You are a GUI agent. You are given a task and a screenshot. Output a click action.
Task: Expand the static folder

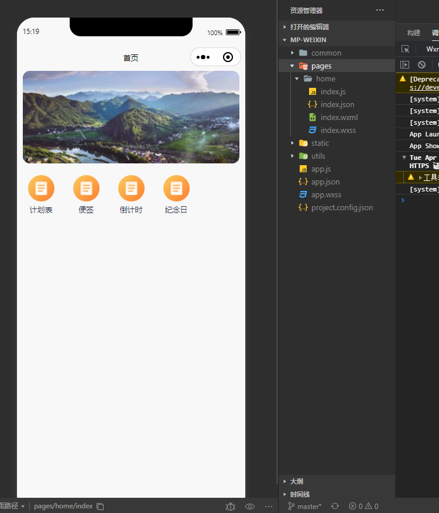(337, 143)
